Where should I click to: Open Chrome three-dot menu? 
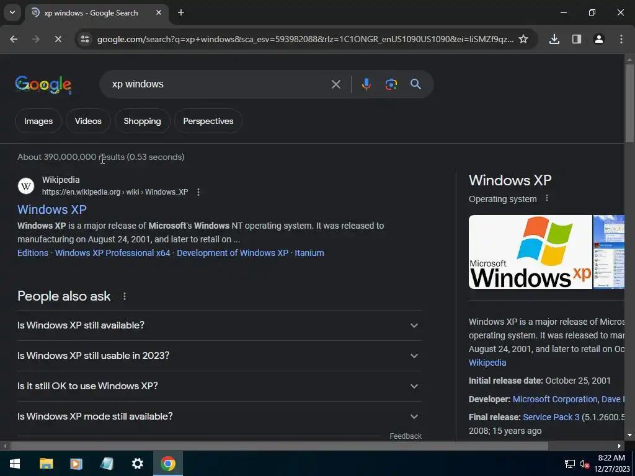(621, 39)
